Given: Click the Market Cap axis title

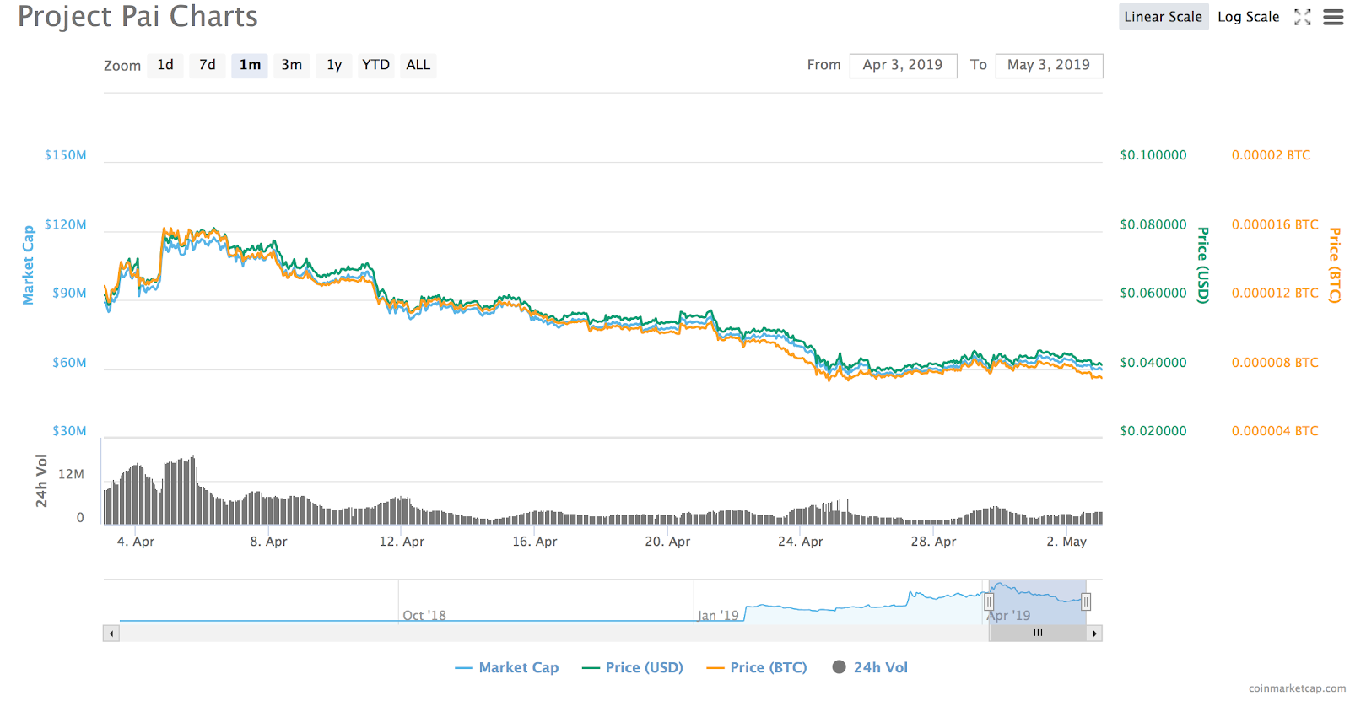Looking at the screenshot, I should coord(29,265).
